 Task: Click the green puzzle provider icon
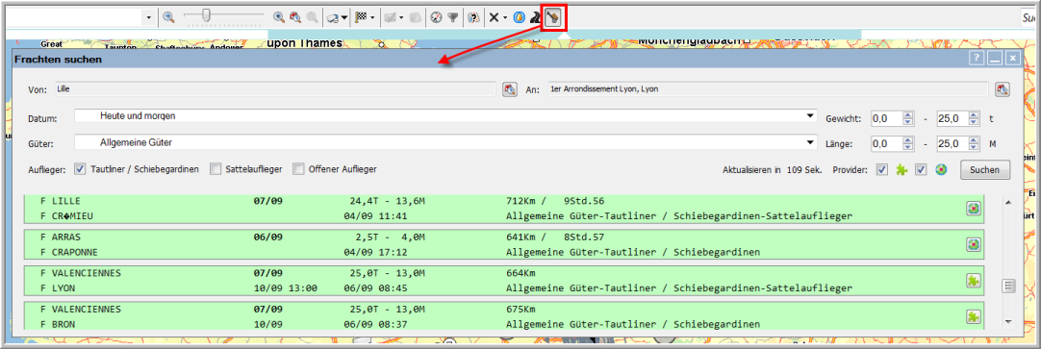901,170
